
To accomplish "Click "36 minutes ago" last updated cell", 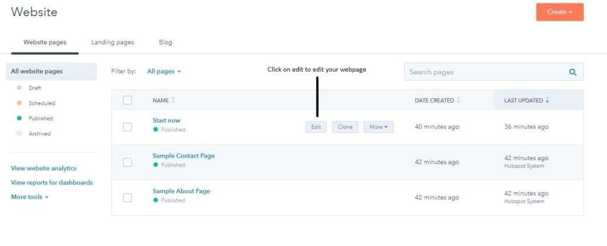I will pos(526,127).
